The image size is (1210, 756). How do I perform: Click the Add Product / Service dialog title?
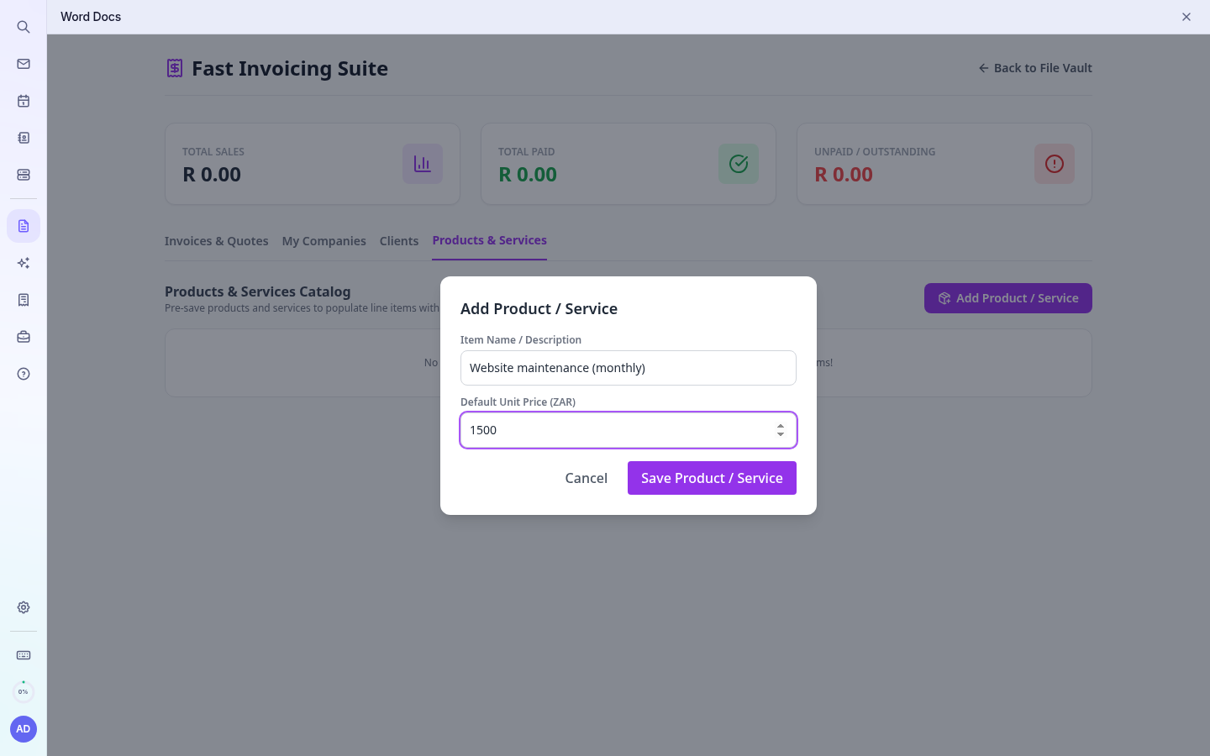539,308
